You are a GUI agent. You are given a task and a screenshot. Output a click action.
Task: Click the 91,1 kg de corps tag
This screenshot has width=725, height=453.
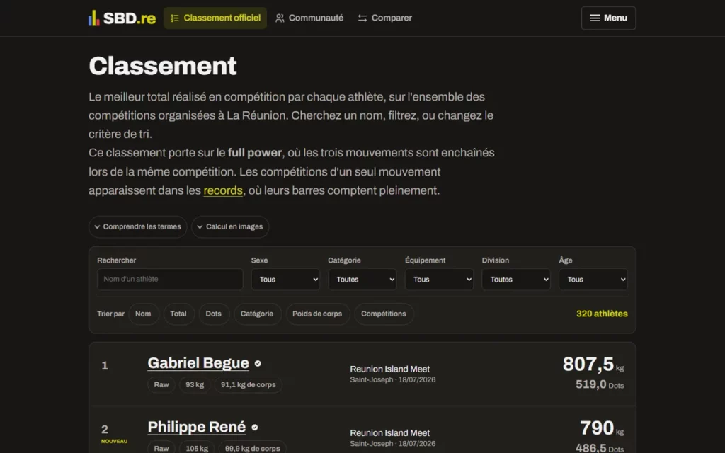[249, 384]
